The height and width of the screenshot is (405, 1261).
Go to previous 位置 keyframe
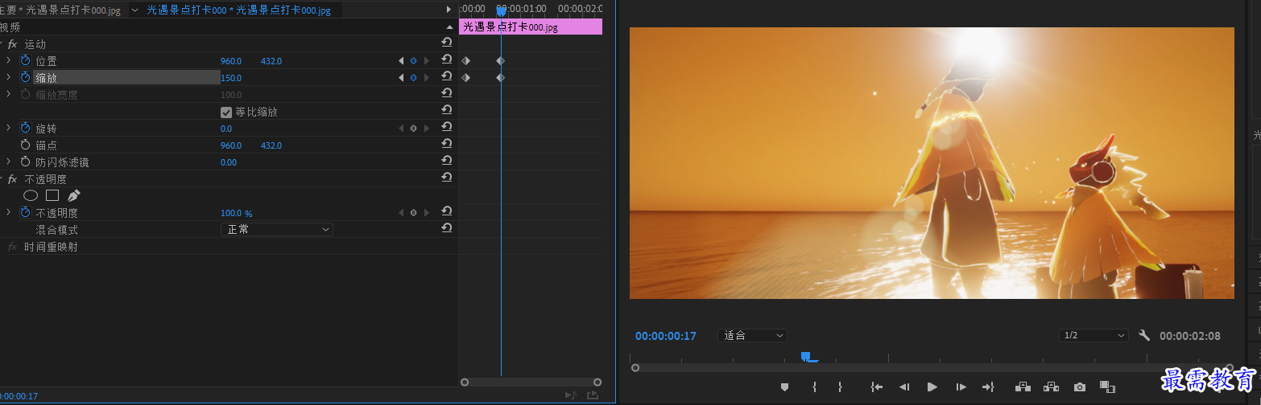point(401,61)
